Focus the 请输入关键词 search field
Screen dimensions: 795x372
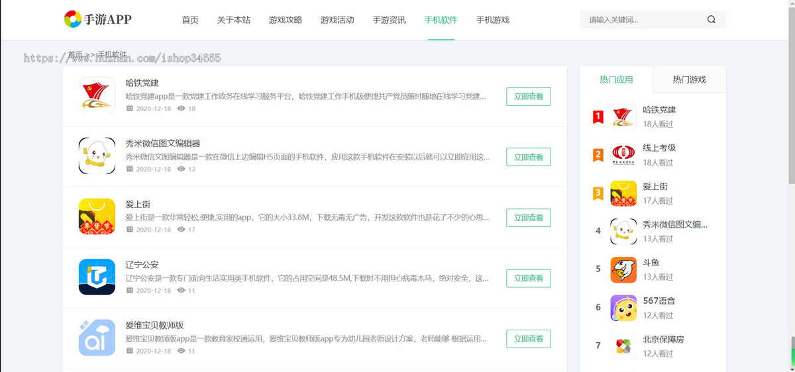(643, 20)
